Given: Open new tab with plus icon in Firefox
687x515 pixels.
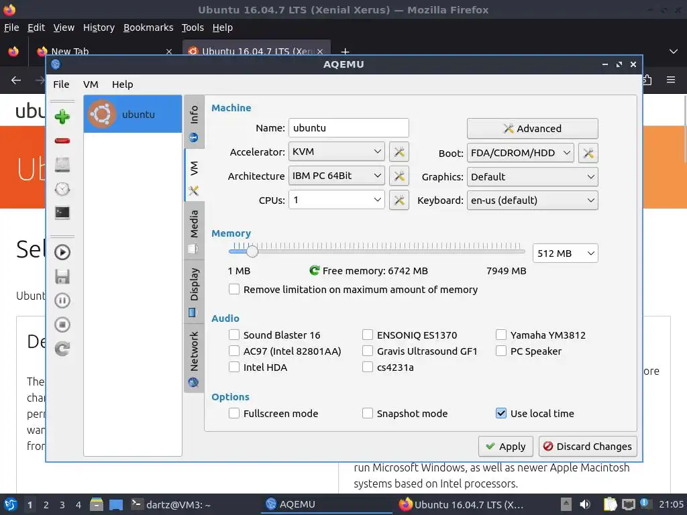Looking at the screenshot, I should pos(345,51).
